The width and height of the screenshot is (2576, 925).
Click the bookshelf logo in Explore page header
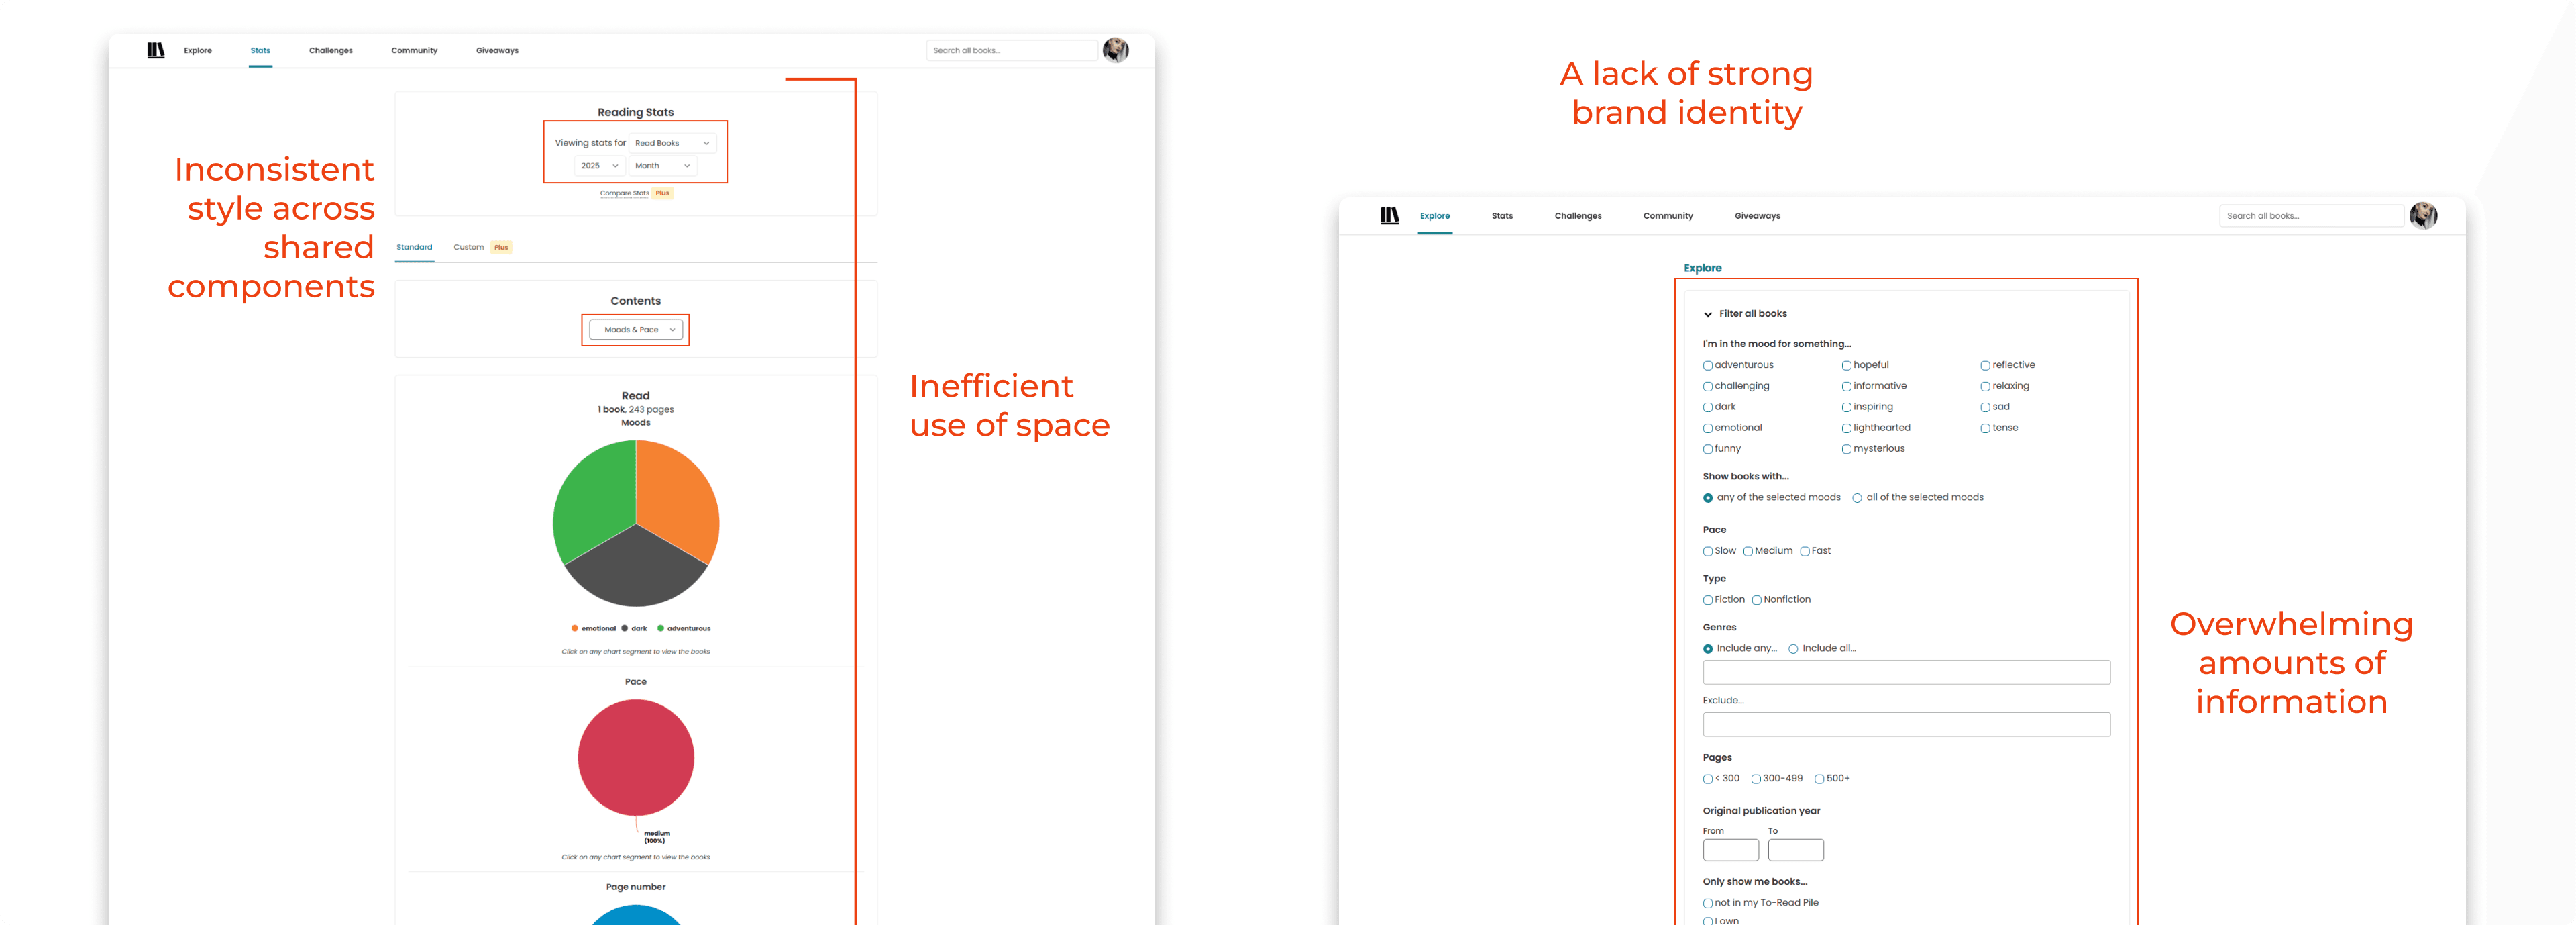click(x=1389, y=215)
